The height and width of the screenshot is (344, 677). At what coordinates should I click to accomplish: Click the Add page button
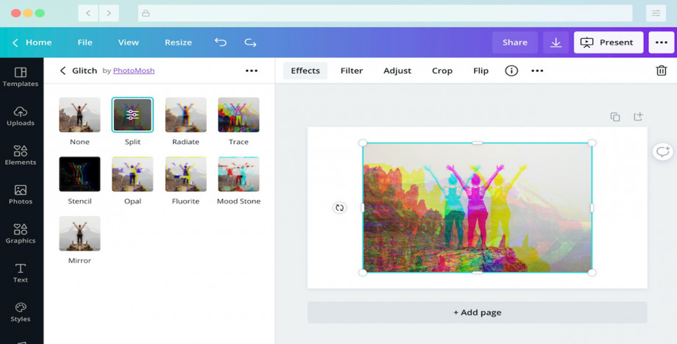tap(477, 312)
